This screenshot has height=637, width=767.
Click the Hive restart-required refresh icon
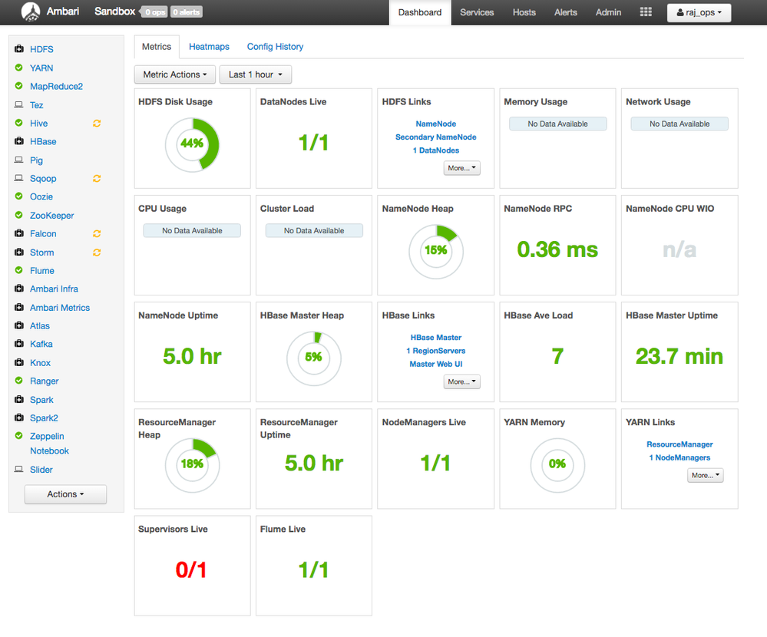click(x=97, y=124)
